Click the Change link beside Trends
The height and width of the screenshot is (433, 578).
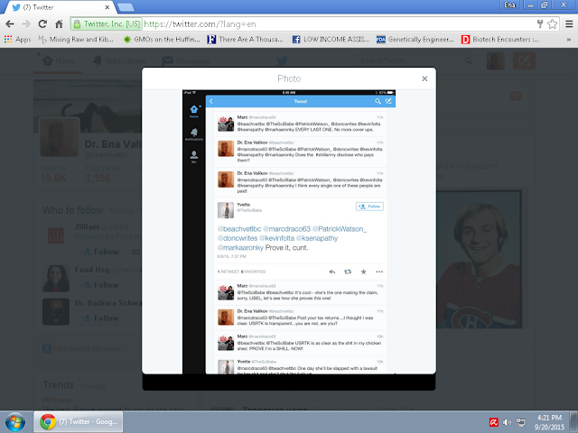pos(93,386)
